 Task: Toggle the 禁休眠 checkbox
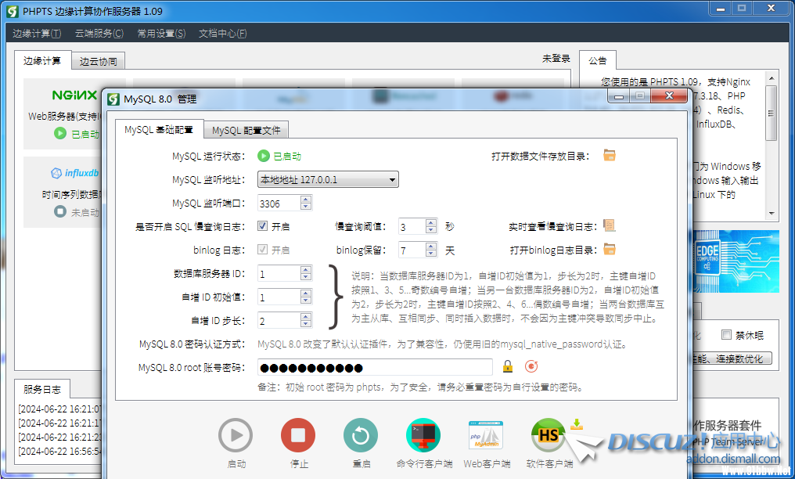point(726,335)
